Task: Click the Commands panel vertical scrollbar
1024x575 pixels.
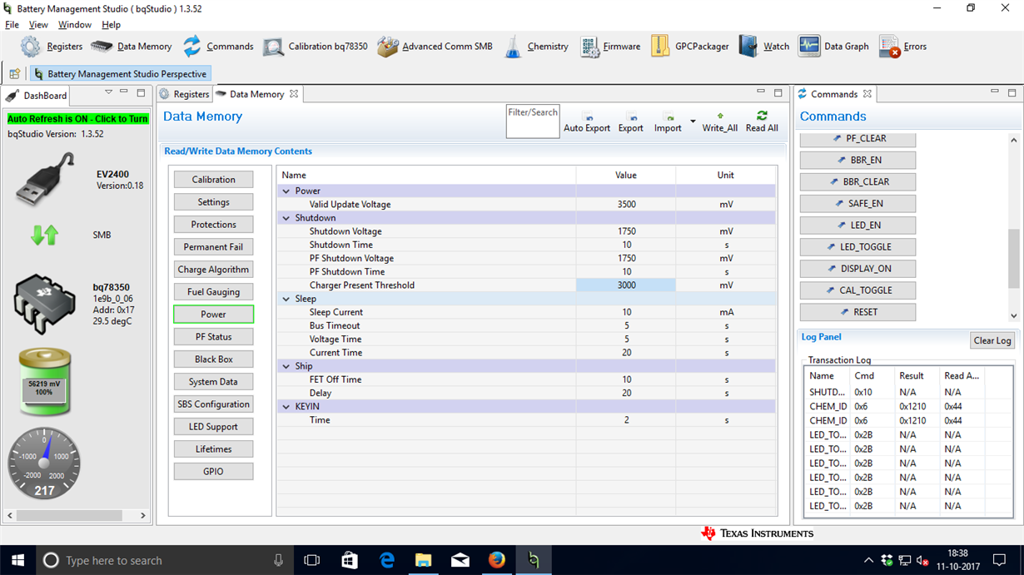Action: 1013,258
